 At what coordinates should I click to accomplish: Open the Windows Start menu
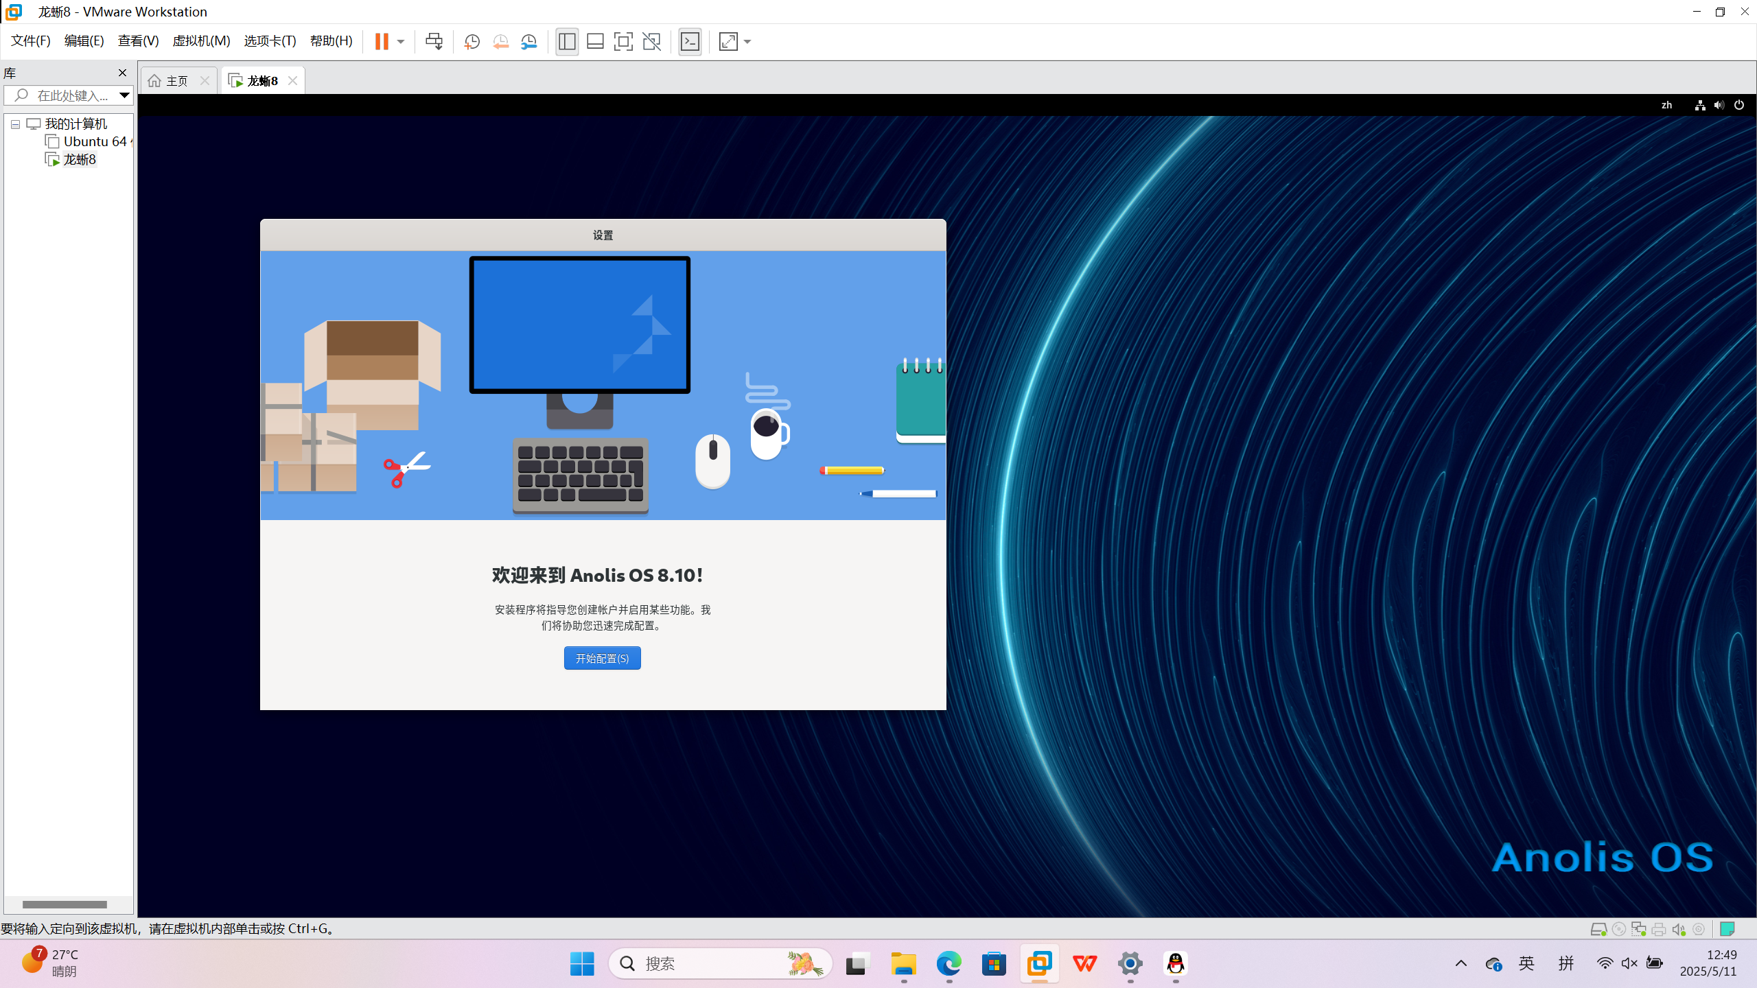click(582, 964)
